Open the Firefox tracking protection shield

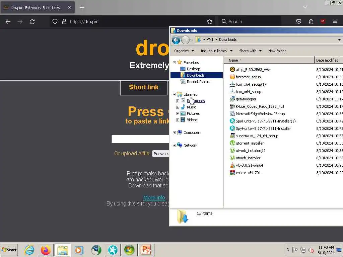(55, 21)
